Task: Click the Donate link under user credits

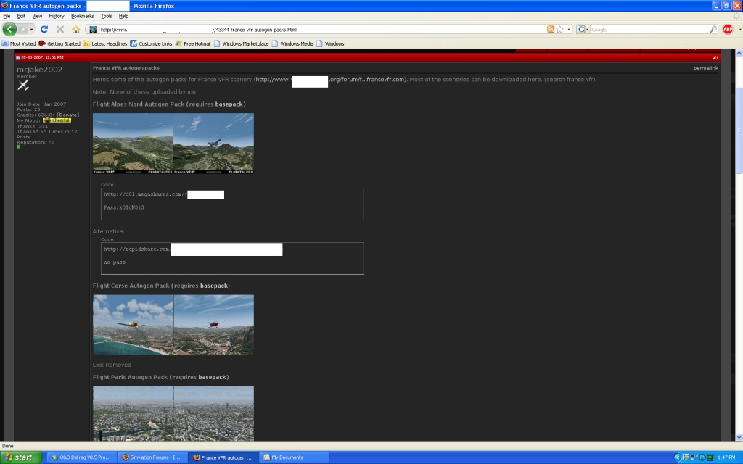Action: 68,115
